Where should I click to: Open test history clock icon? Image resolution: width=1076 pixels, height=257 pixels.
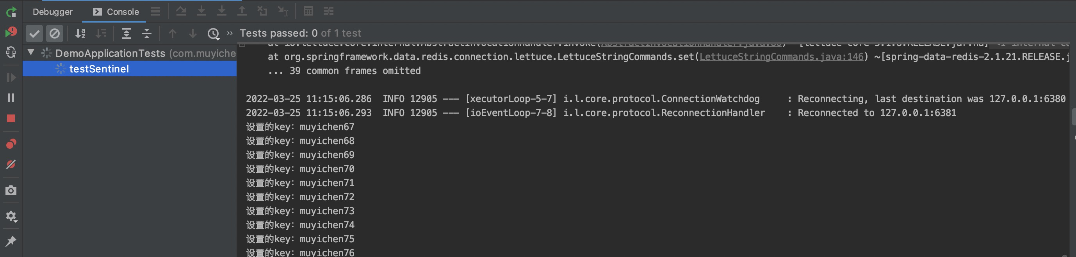214,33
